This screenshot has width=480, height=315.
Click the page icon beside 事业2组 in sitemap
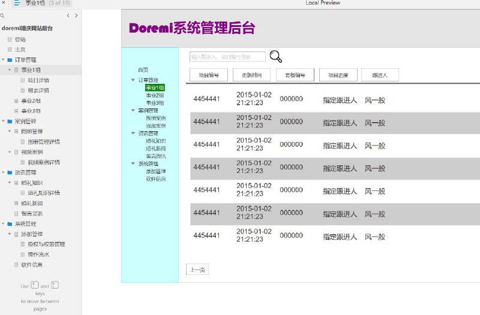pyautogui.click(x=16, y=101)
